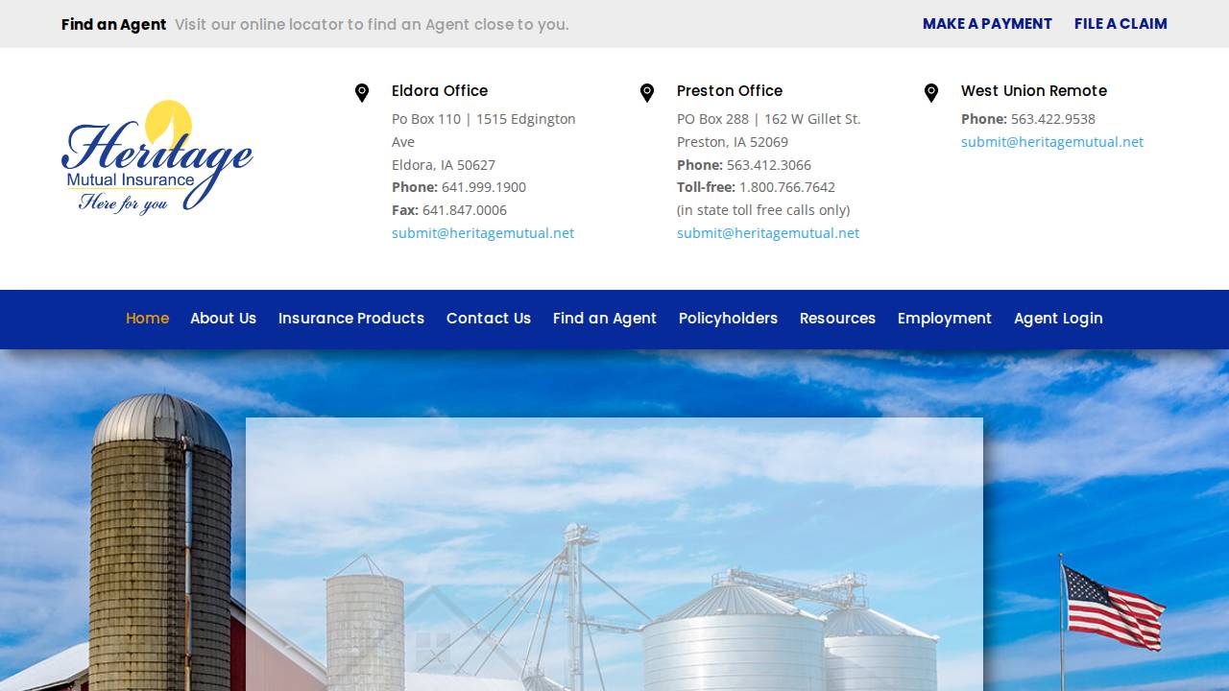Click Agent Login in the navigation
This screenshot has height=691, width=1229.
coord(1058,319)
